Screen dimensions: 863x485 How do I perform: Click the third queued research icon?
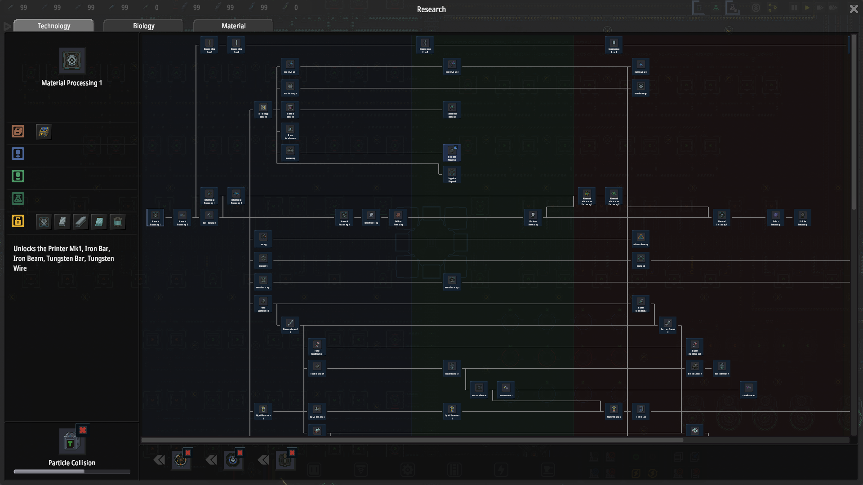(x=285, y=460)
